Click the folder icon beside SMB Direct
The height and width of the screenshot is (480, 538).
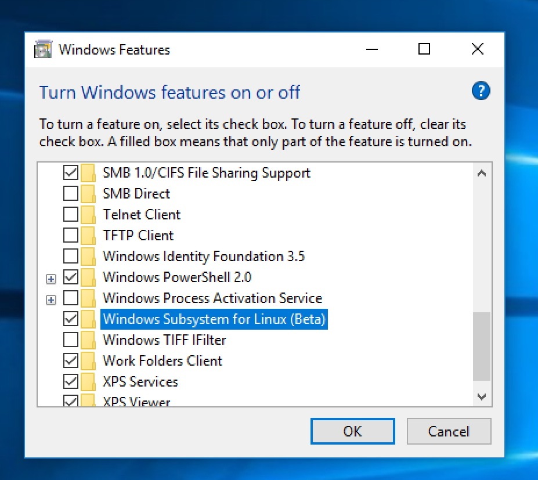point(89,193)
